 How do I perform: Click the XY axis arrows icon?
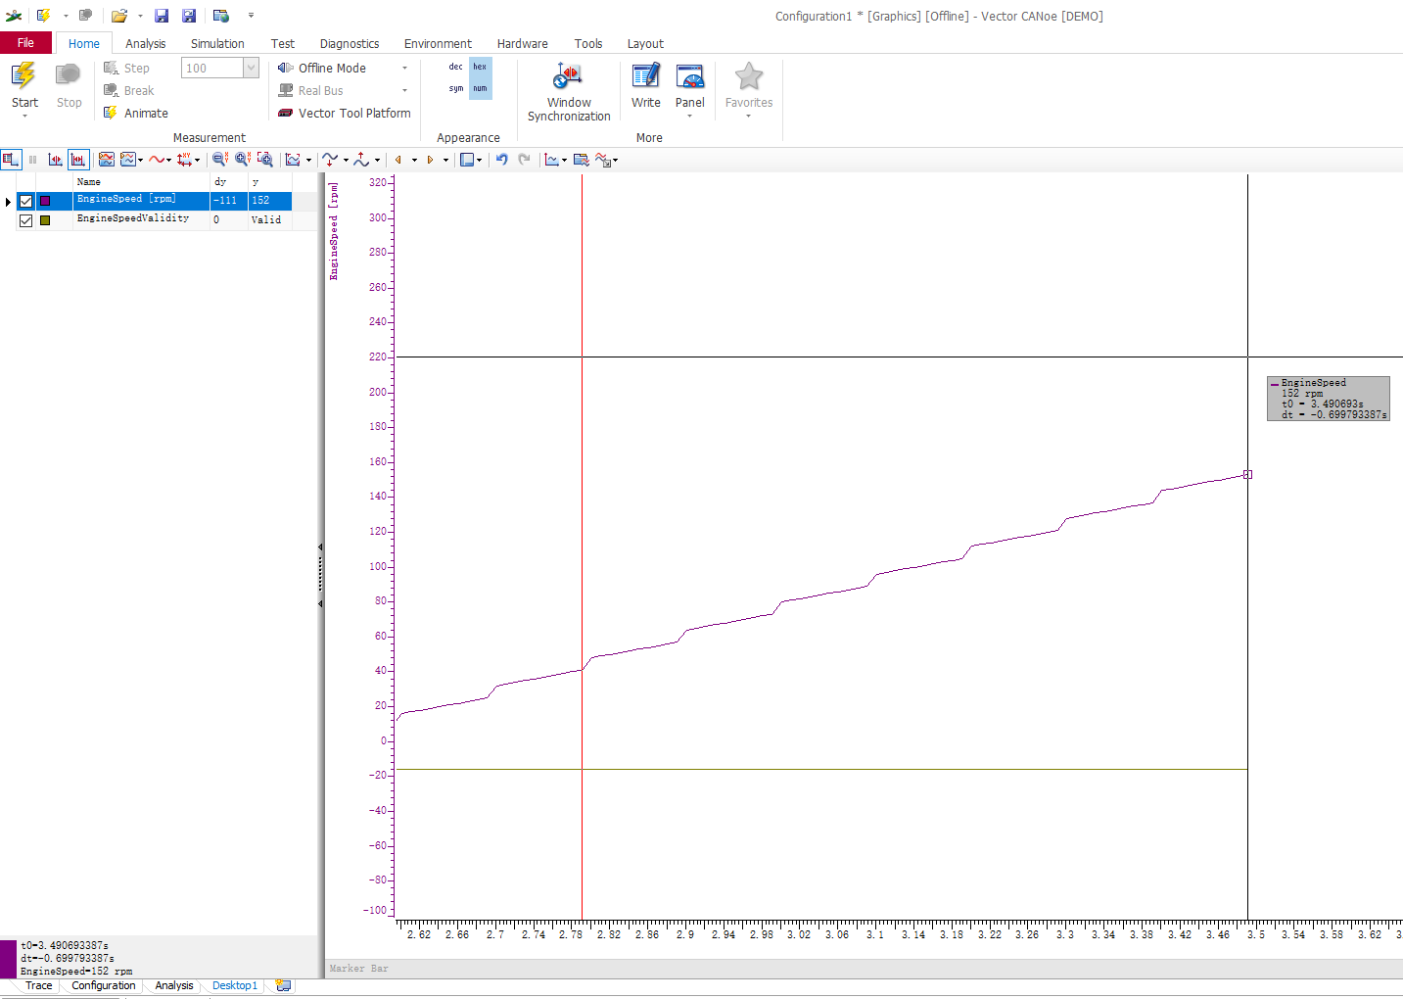pyautogui.click(x=184, y=160)
